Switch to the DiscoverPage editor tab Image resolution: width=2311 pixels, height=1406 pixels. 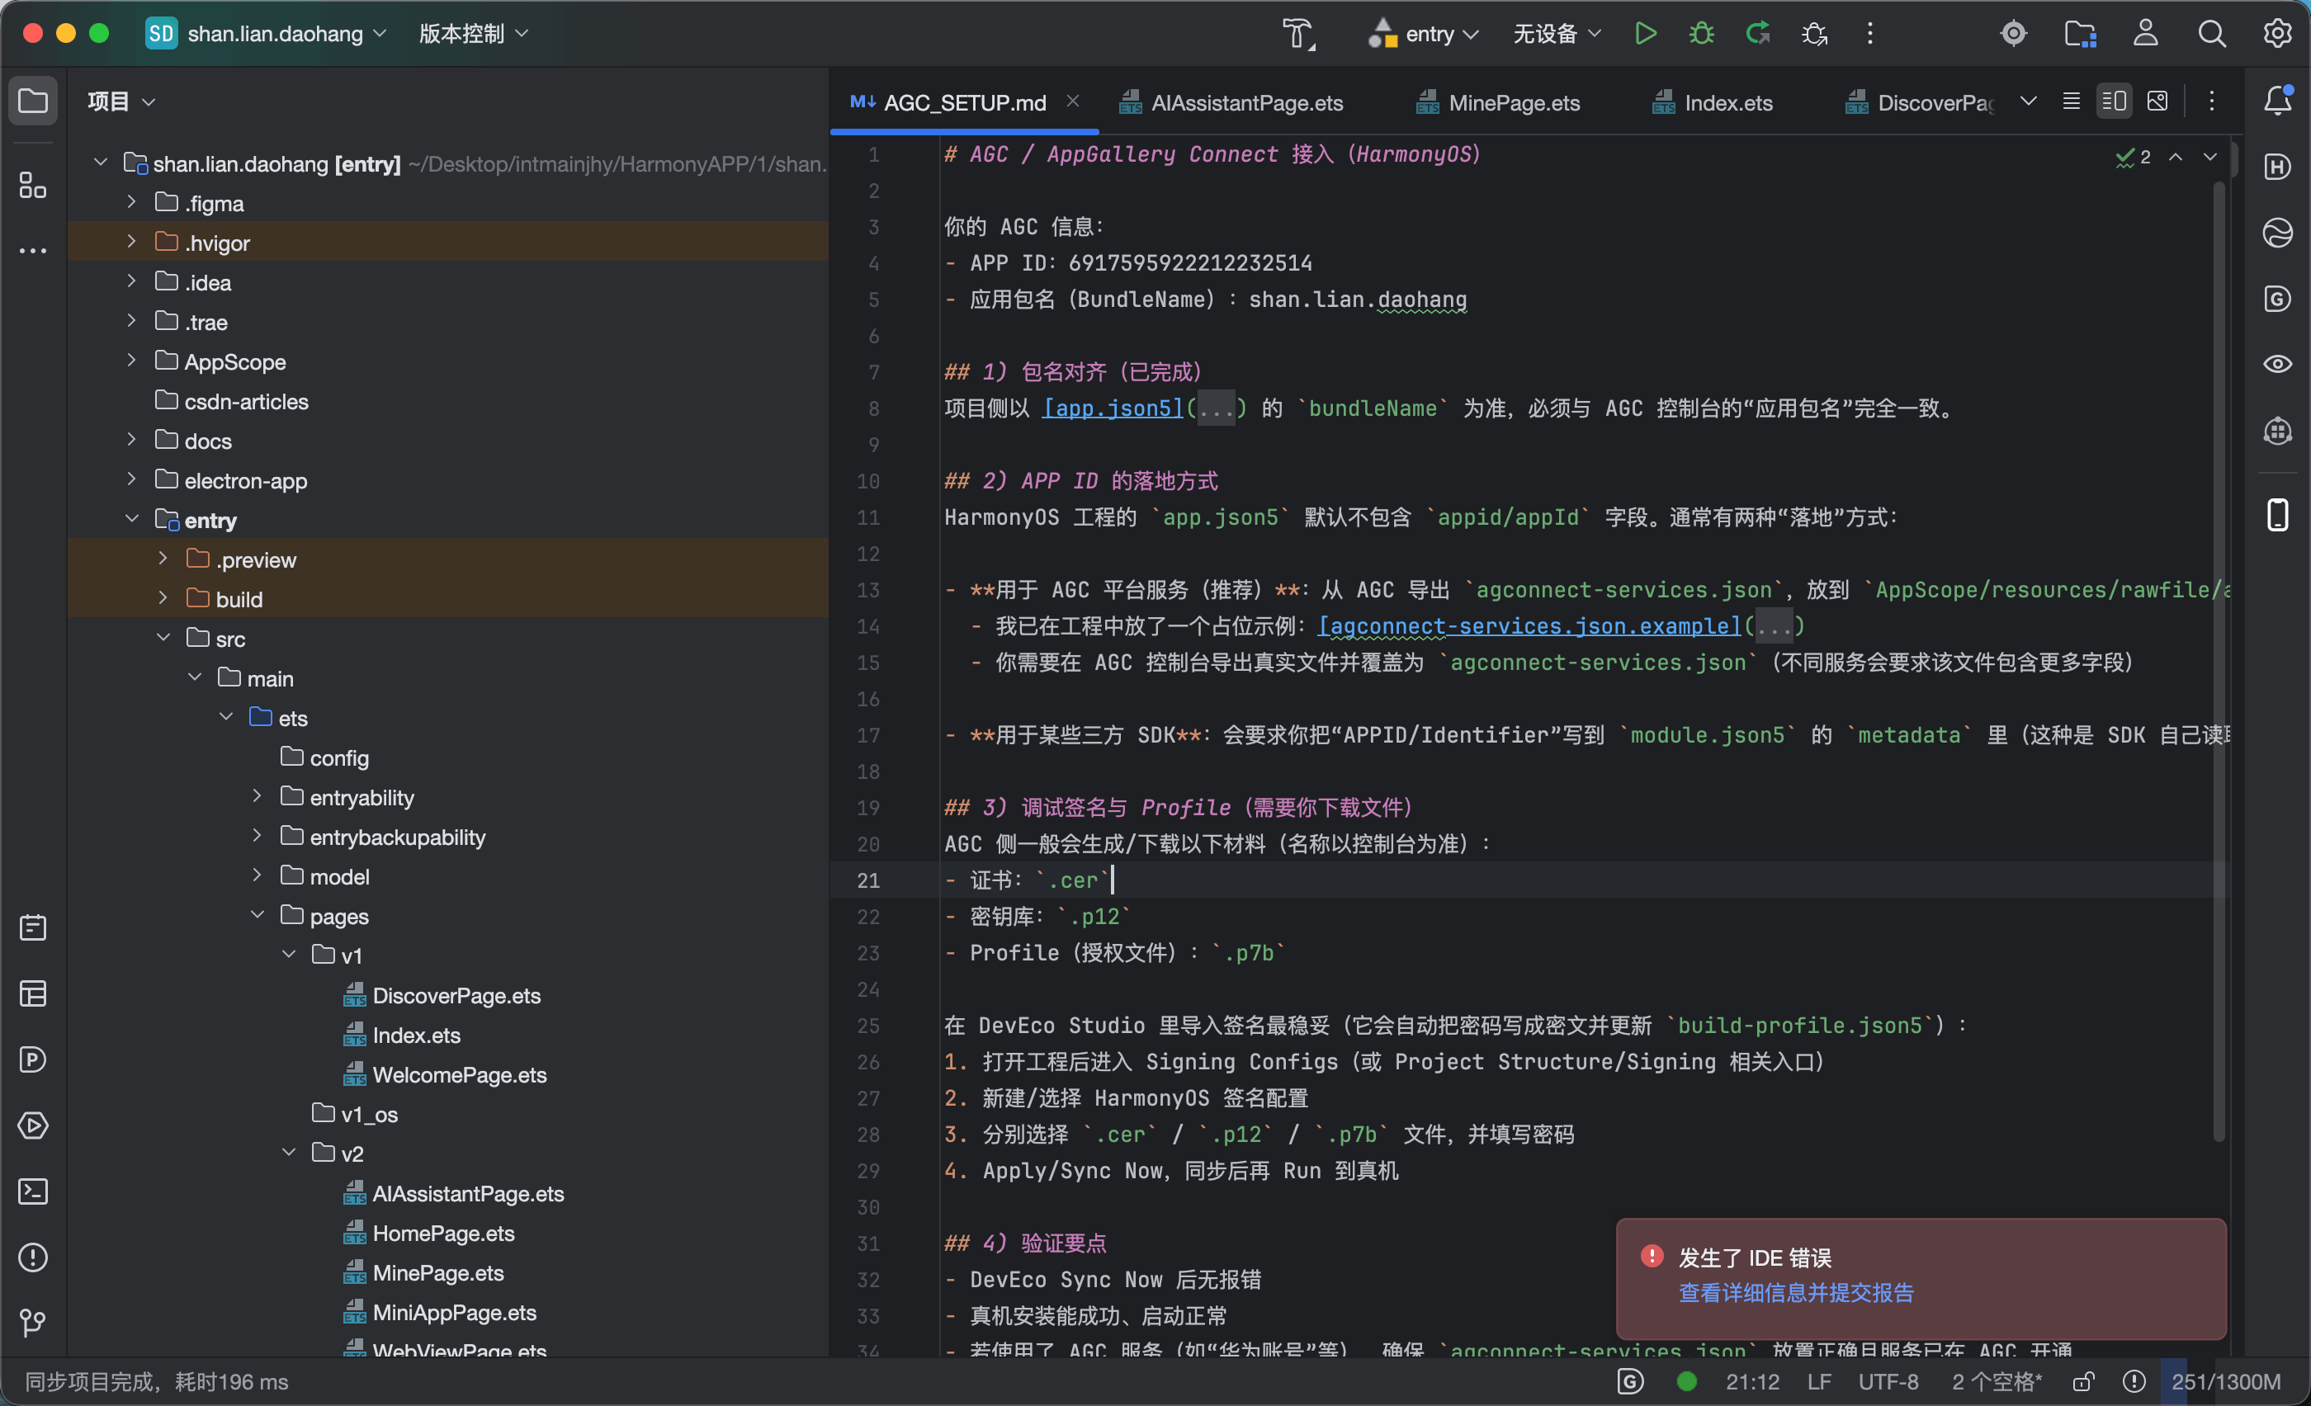point(1919,102)
